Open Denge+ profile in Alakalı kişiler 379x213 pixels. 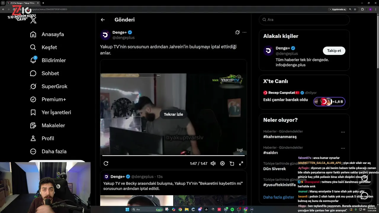283,48
